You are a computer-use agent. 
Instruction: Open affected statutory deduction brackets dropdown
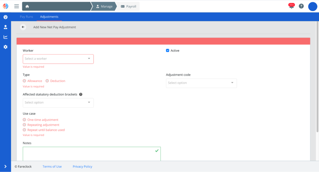58,103
